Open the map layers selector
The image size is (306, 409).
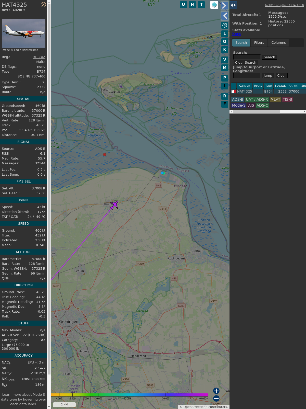coord(214,5)
